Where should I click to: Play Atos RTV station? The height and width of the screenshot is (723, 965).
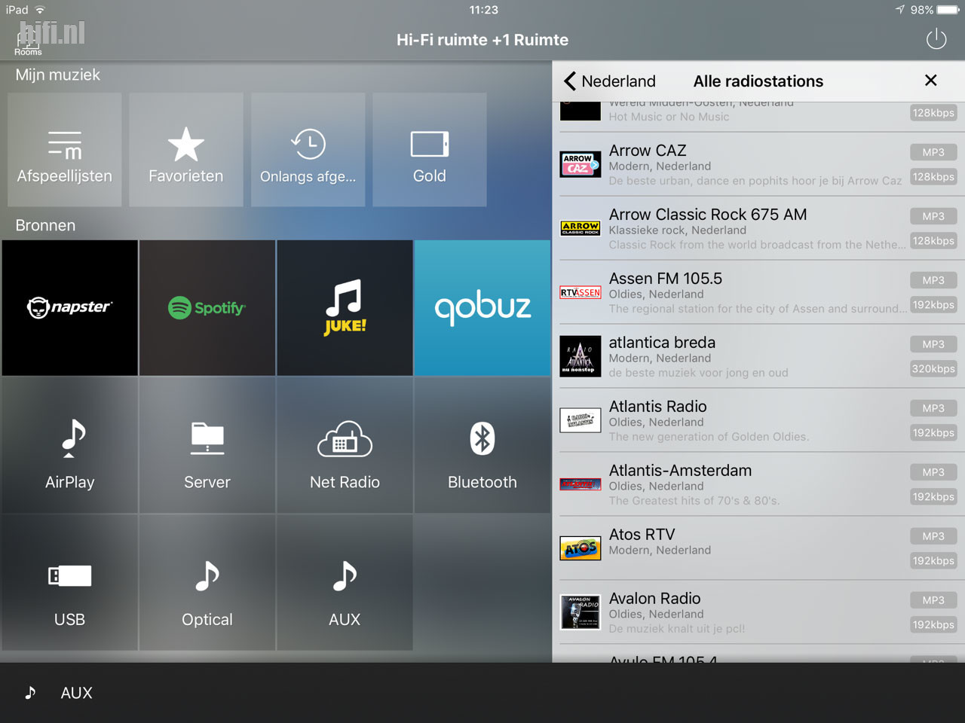758,548
